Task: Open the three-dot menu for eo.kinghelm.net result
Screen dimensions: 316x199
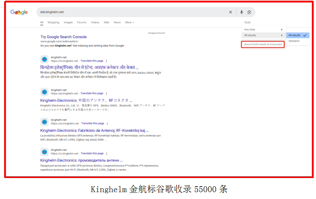Action: pos(107,123)
